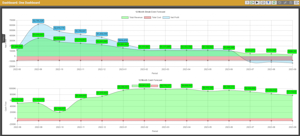Click the blue filter funnel icon
This screenshot has height=136, width=300.
tap(268, 3)
